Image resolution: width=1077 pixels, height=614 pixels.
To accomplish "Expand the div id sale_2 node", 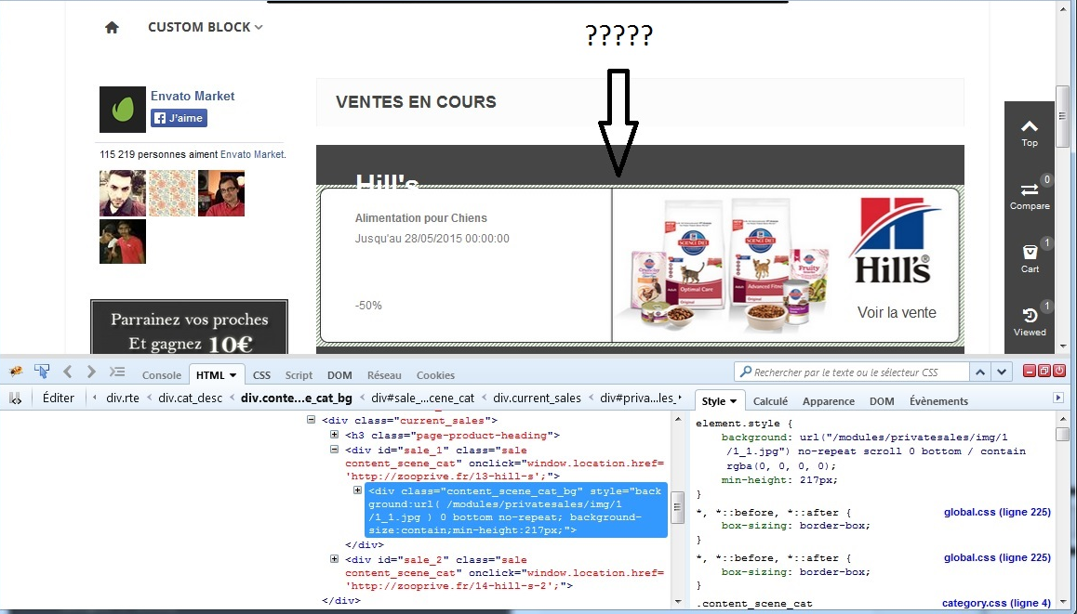I will coord(335,559).
